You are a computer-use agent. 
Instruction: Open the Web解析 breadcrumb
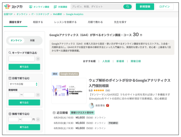tap(58, 14)
